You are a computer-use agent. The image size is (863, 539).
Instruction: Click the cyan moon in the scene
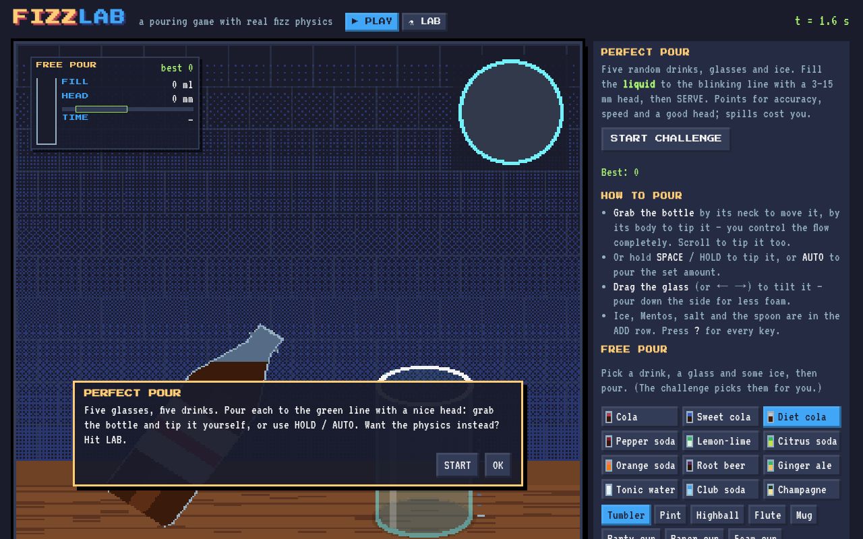(511, 112)
